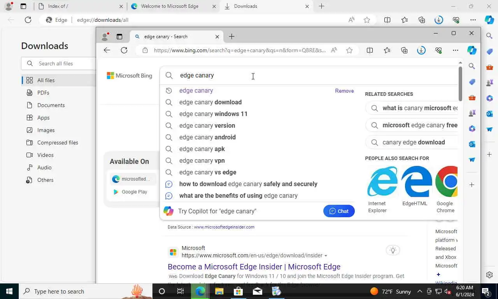Image resolution: width=498 pixels, height=299 pixels.
Task: Expand dropdown arrow next to microsoft.com result URL
Action: pyautogui.click(x=326, y=256)
